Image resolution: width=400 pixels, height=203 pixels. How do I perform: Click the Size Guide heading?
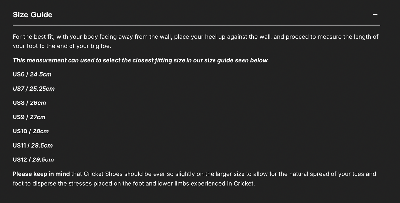tap(33, 15)
